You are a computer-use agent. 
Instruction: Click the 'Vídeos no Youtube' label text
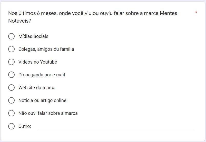click(38, 62)
